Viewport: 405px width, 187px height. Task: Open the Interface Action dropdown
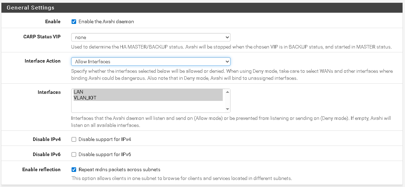[151, 62]
